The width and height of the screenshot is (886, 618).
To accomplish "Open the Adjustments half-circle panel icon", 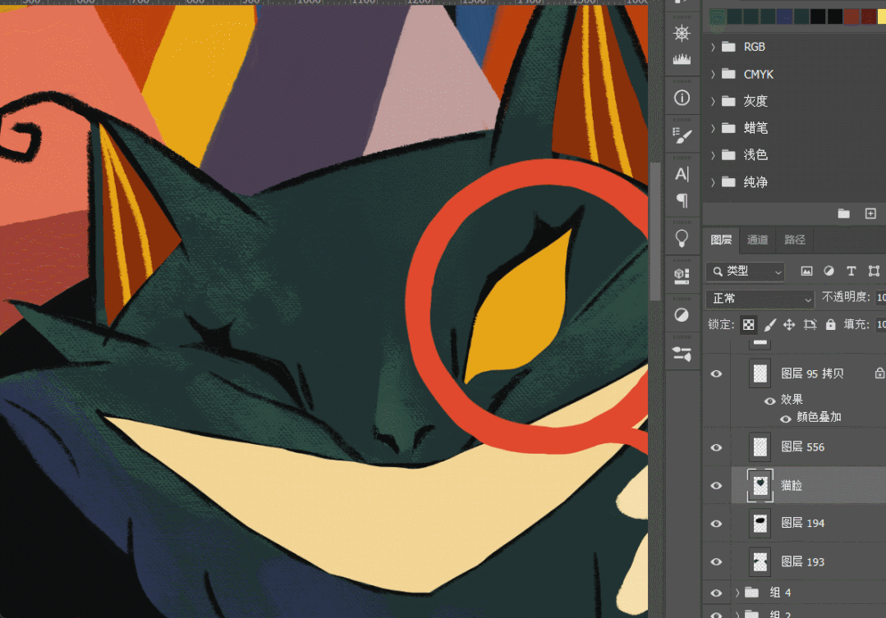I will pyautogui.click(x=682, y=314).
